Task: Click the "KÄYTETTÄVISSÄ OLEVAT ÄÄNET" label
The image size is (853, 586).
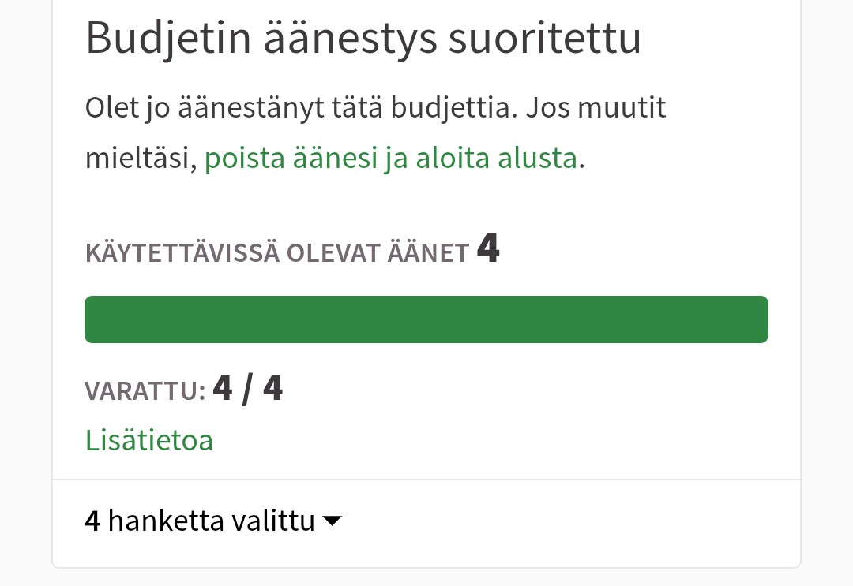Action: pos(277,254)
